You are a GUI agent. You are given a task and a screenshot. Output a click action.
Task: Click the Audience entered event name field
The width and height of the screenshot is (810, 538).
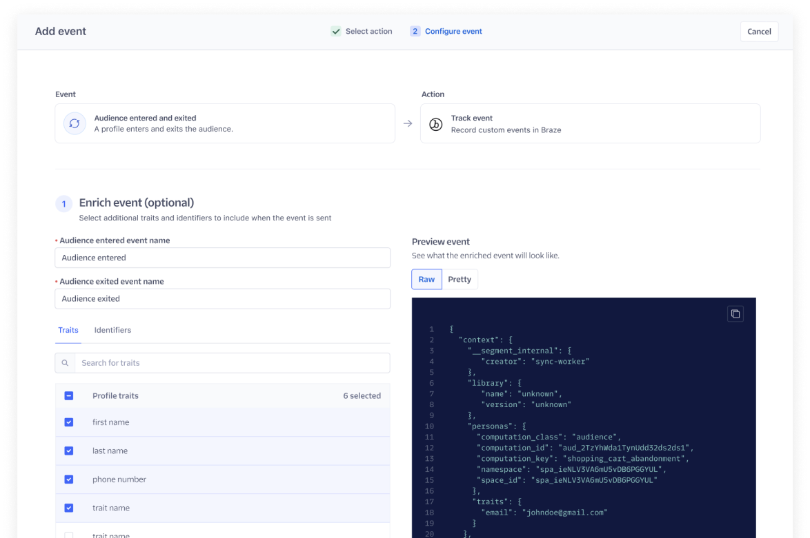223,258
